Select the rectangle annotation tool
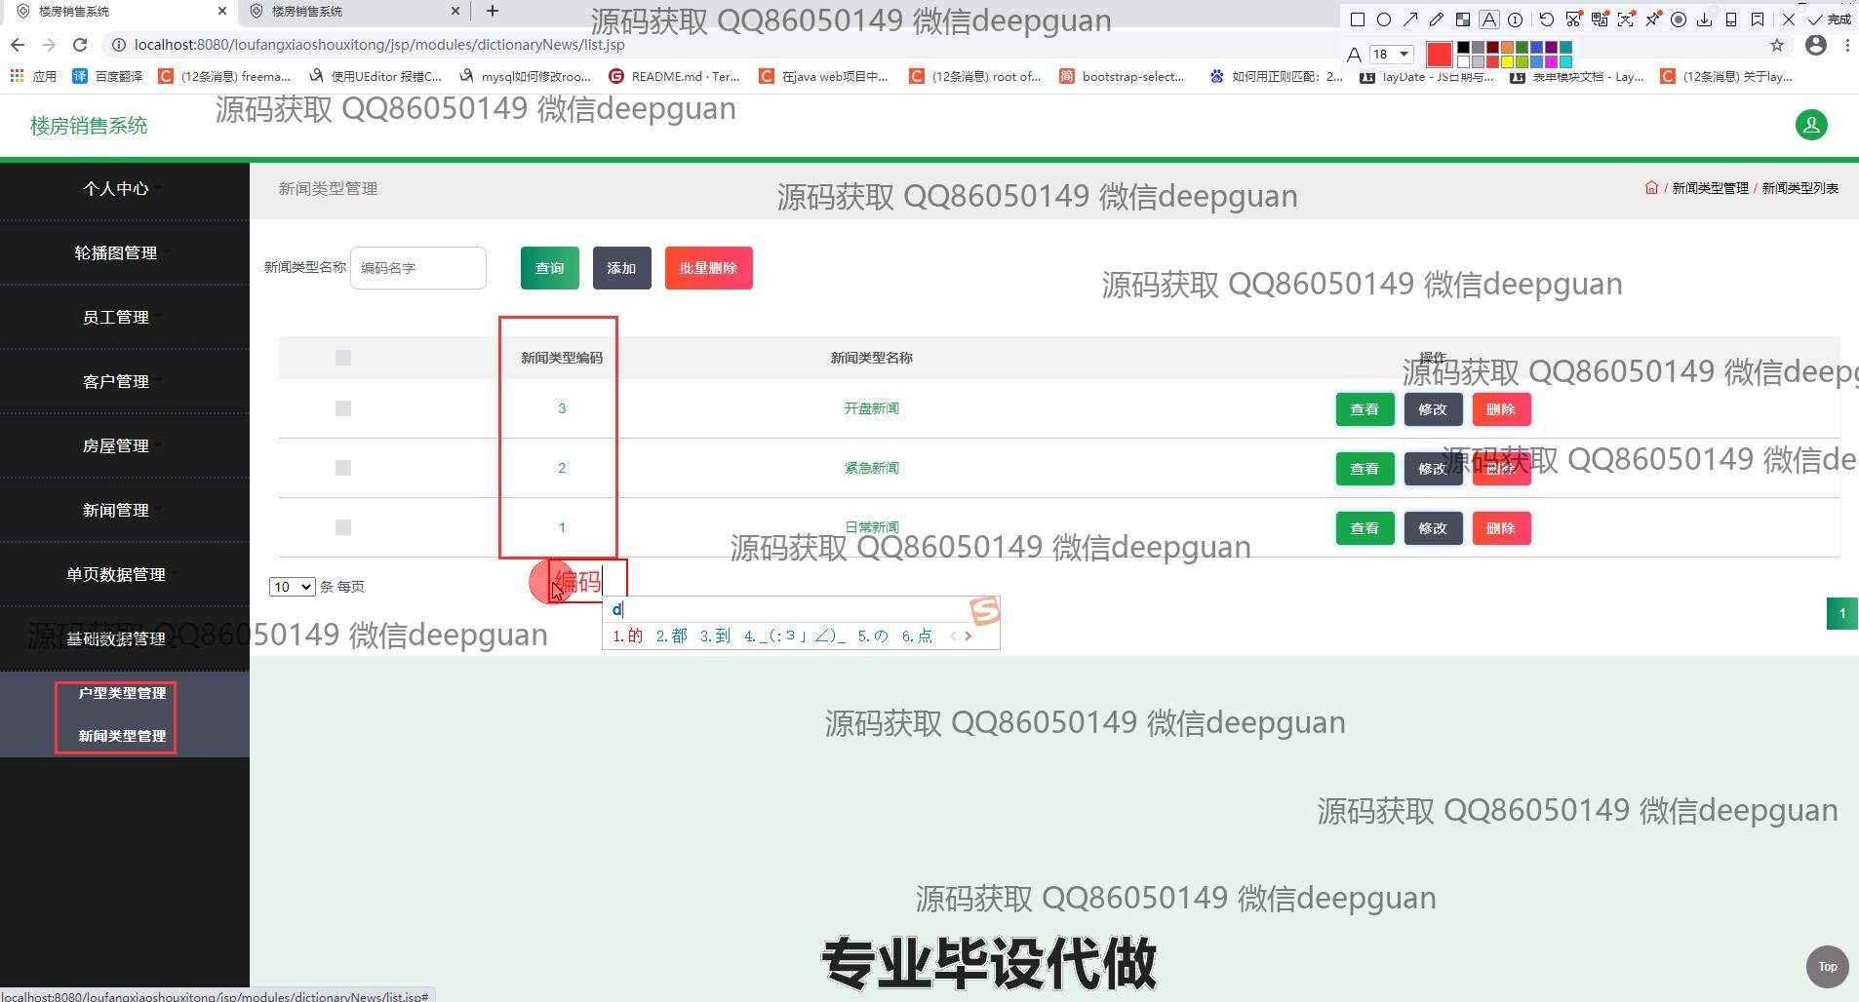Screen dimensions: 1859x1002 click(1357, 19)
